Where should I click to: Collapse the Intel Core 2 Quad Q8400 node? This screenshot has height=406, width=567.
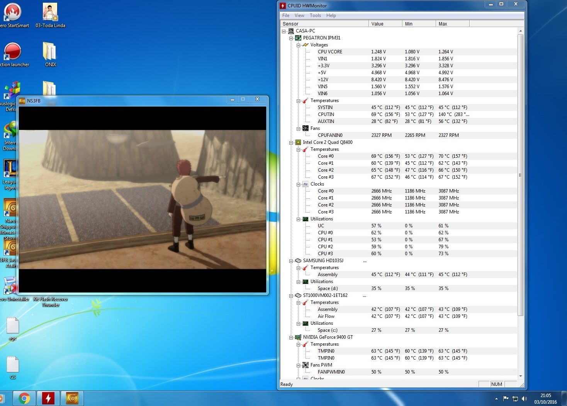click(291, 143)
